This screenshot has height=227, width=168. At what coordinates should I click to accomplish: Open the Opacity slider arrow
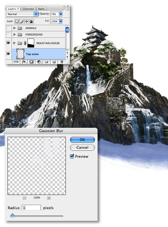pyautogui.click(x=61, y=14)
